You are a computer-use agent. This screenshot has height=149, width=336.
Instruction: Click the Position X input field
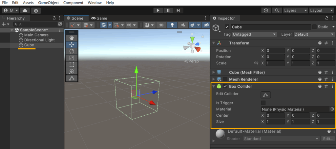[x=275, y=51]
